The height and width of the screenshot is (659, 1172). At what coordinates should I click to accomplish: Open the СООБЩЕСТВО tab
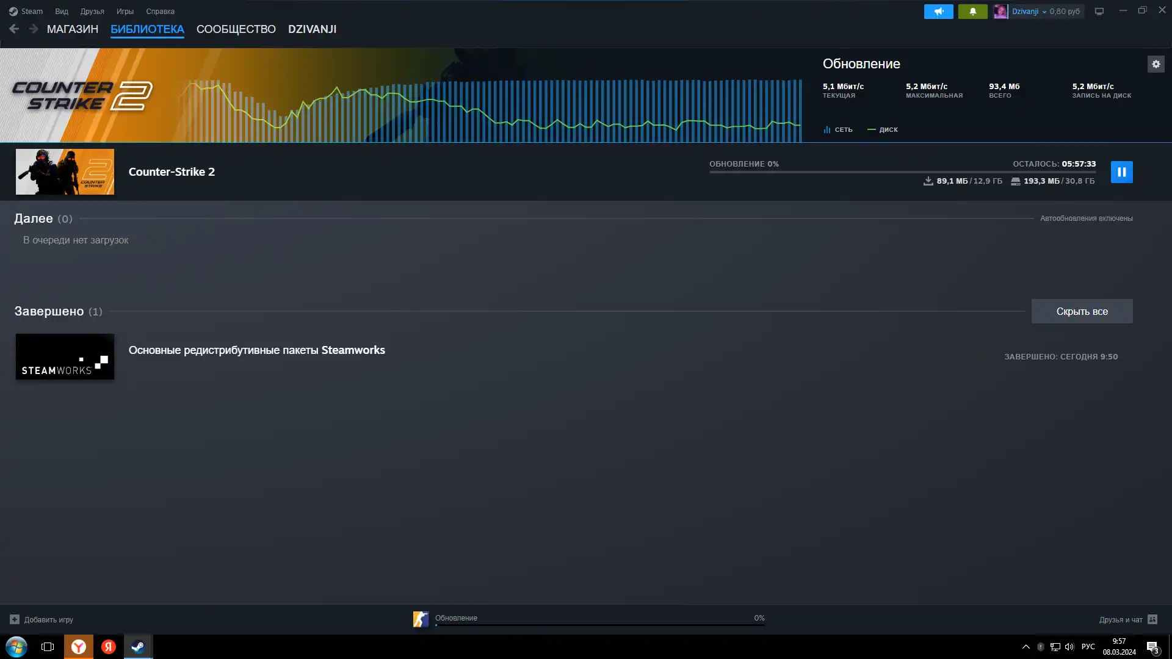coord(236,29)
